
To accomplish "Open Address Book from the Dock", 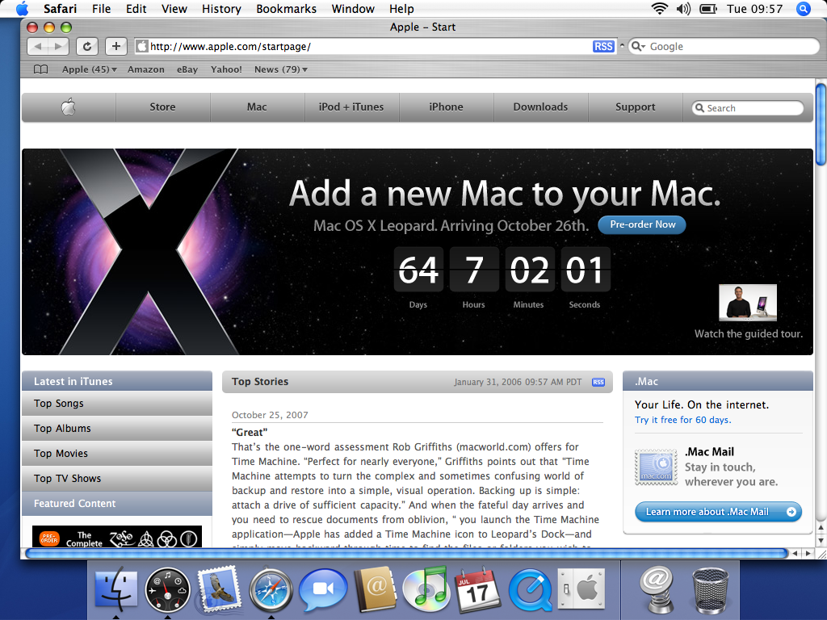I will pyautogui.click(x=376, y=589).
